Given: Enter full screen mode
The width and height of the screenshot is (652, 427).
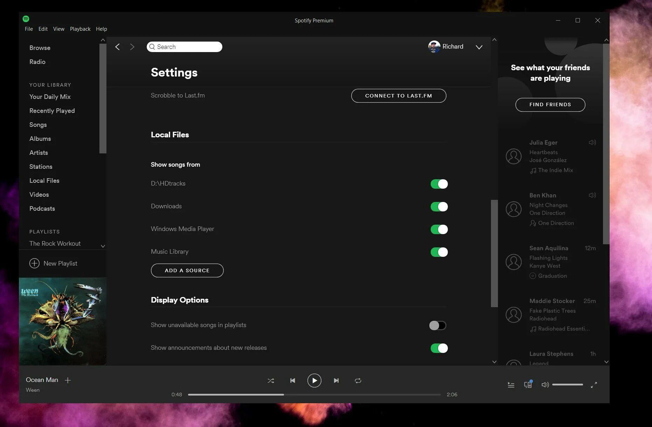Looking at the screenshot, I should 594,385.
